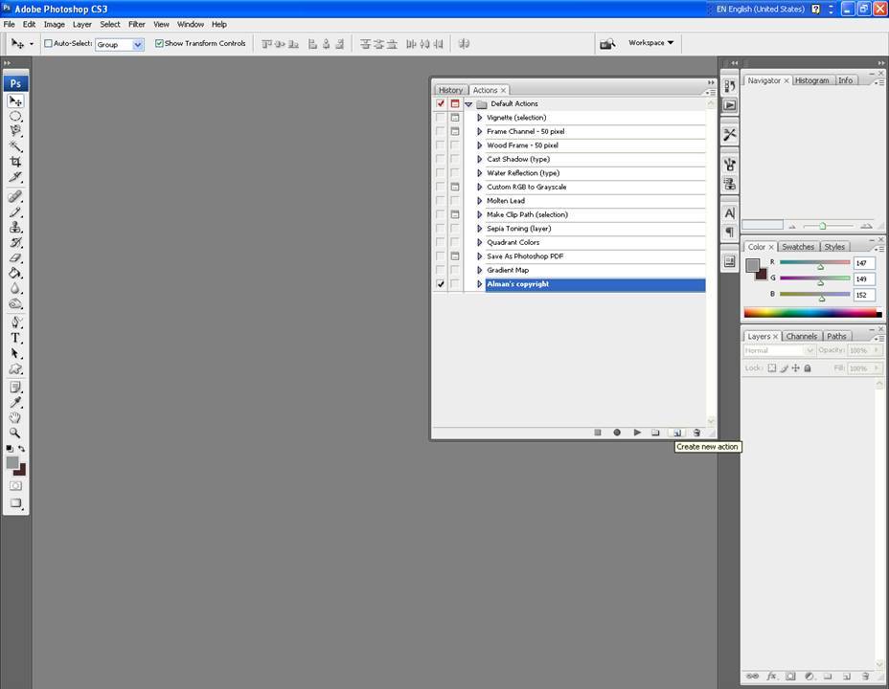Screen dimensions: 889x689
Task: Select the Type tool
Action: pyautogui.click(x=15, y=338)
